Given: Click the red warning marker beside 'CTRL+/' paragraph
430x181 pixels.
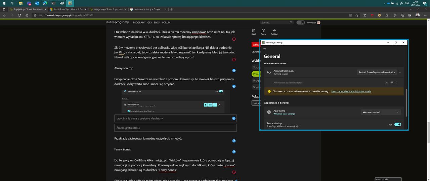Looking at the screenshot, I should (234, 39).
